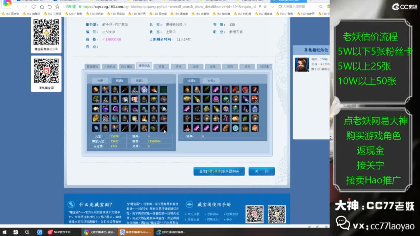The image size is (420, 236).
Task: Select the warehouse item stacked 16
Action: point(226,99)
